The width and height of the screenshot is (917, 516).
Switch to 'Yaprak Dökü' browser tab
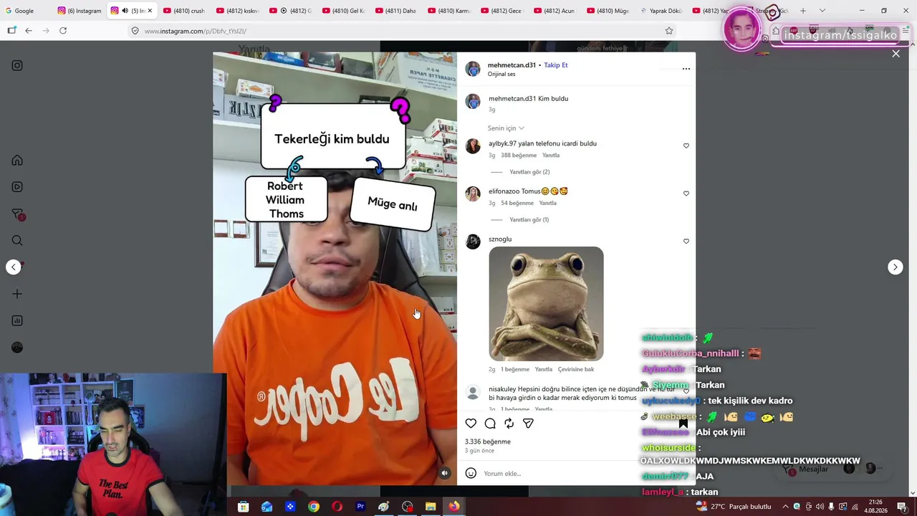click(x=661, y=11)
